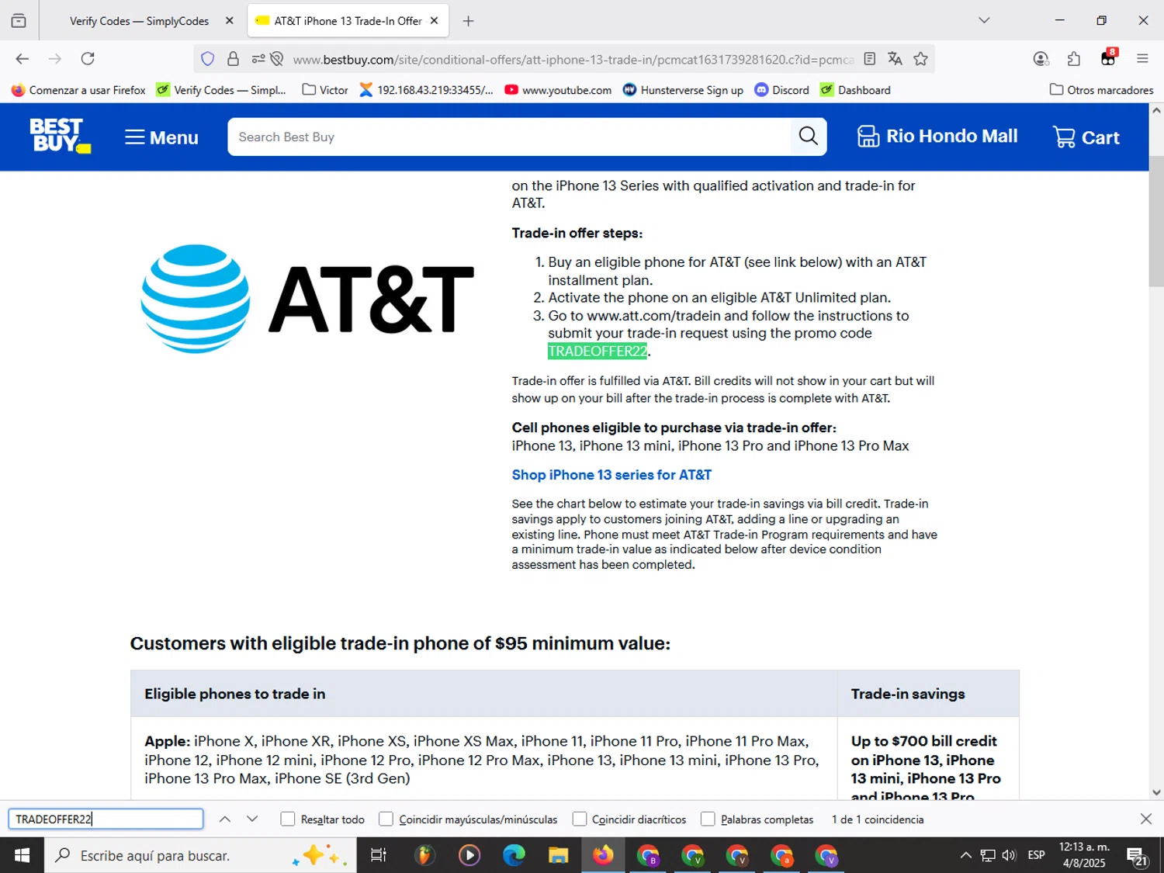Open the Dashboard bookmark

855,90
